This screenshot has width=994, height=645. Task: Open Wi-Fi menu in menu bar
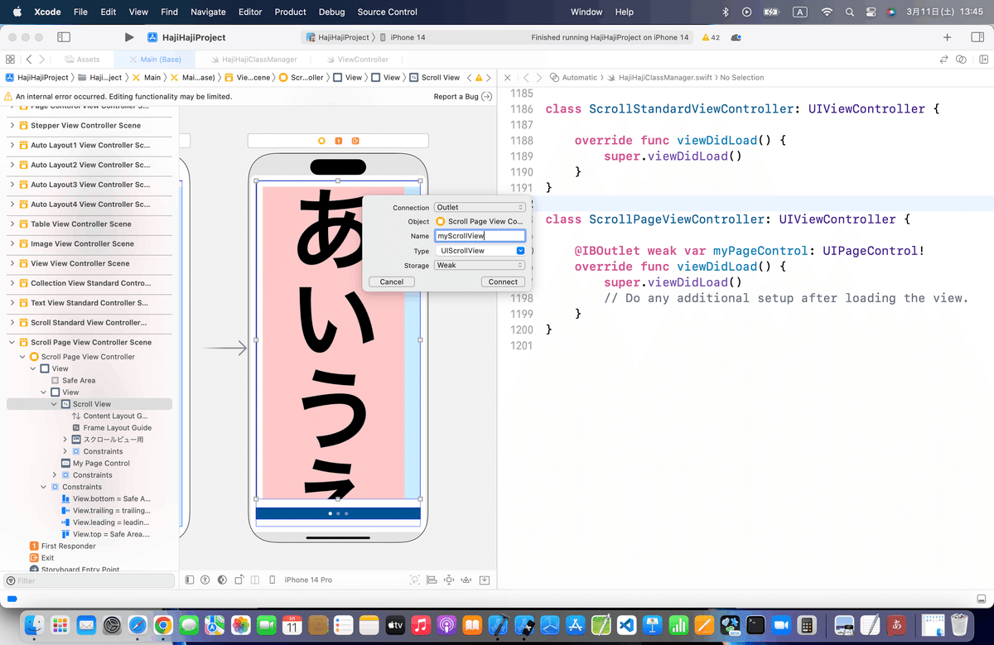[x=826, y=12]
